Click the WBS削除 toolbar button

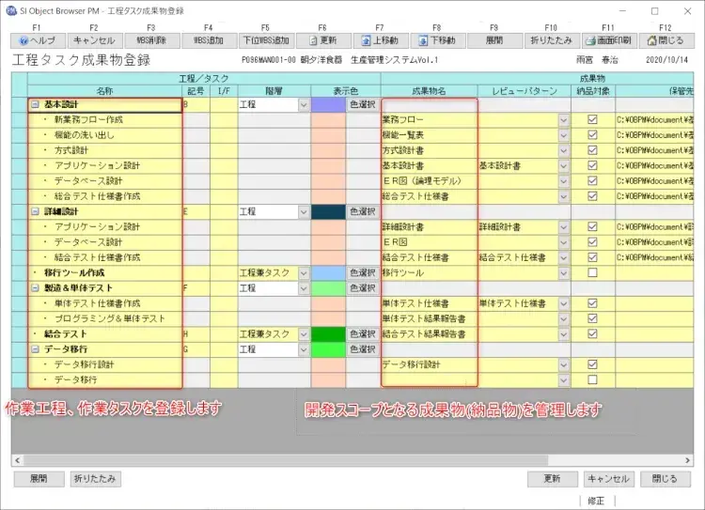(x=152, y=40)
